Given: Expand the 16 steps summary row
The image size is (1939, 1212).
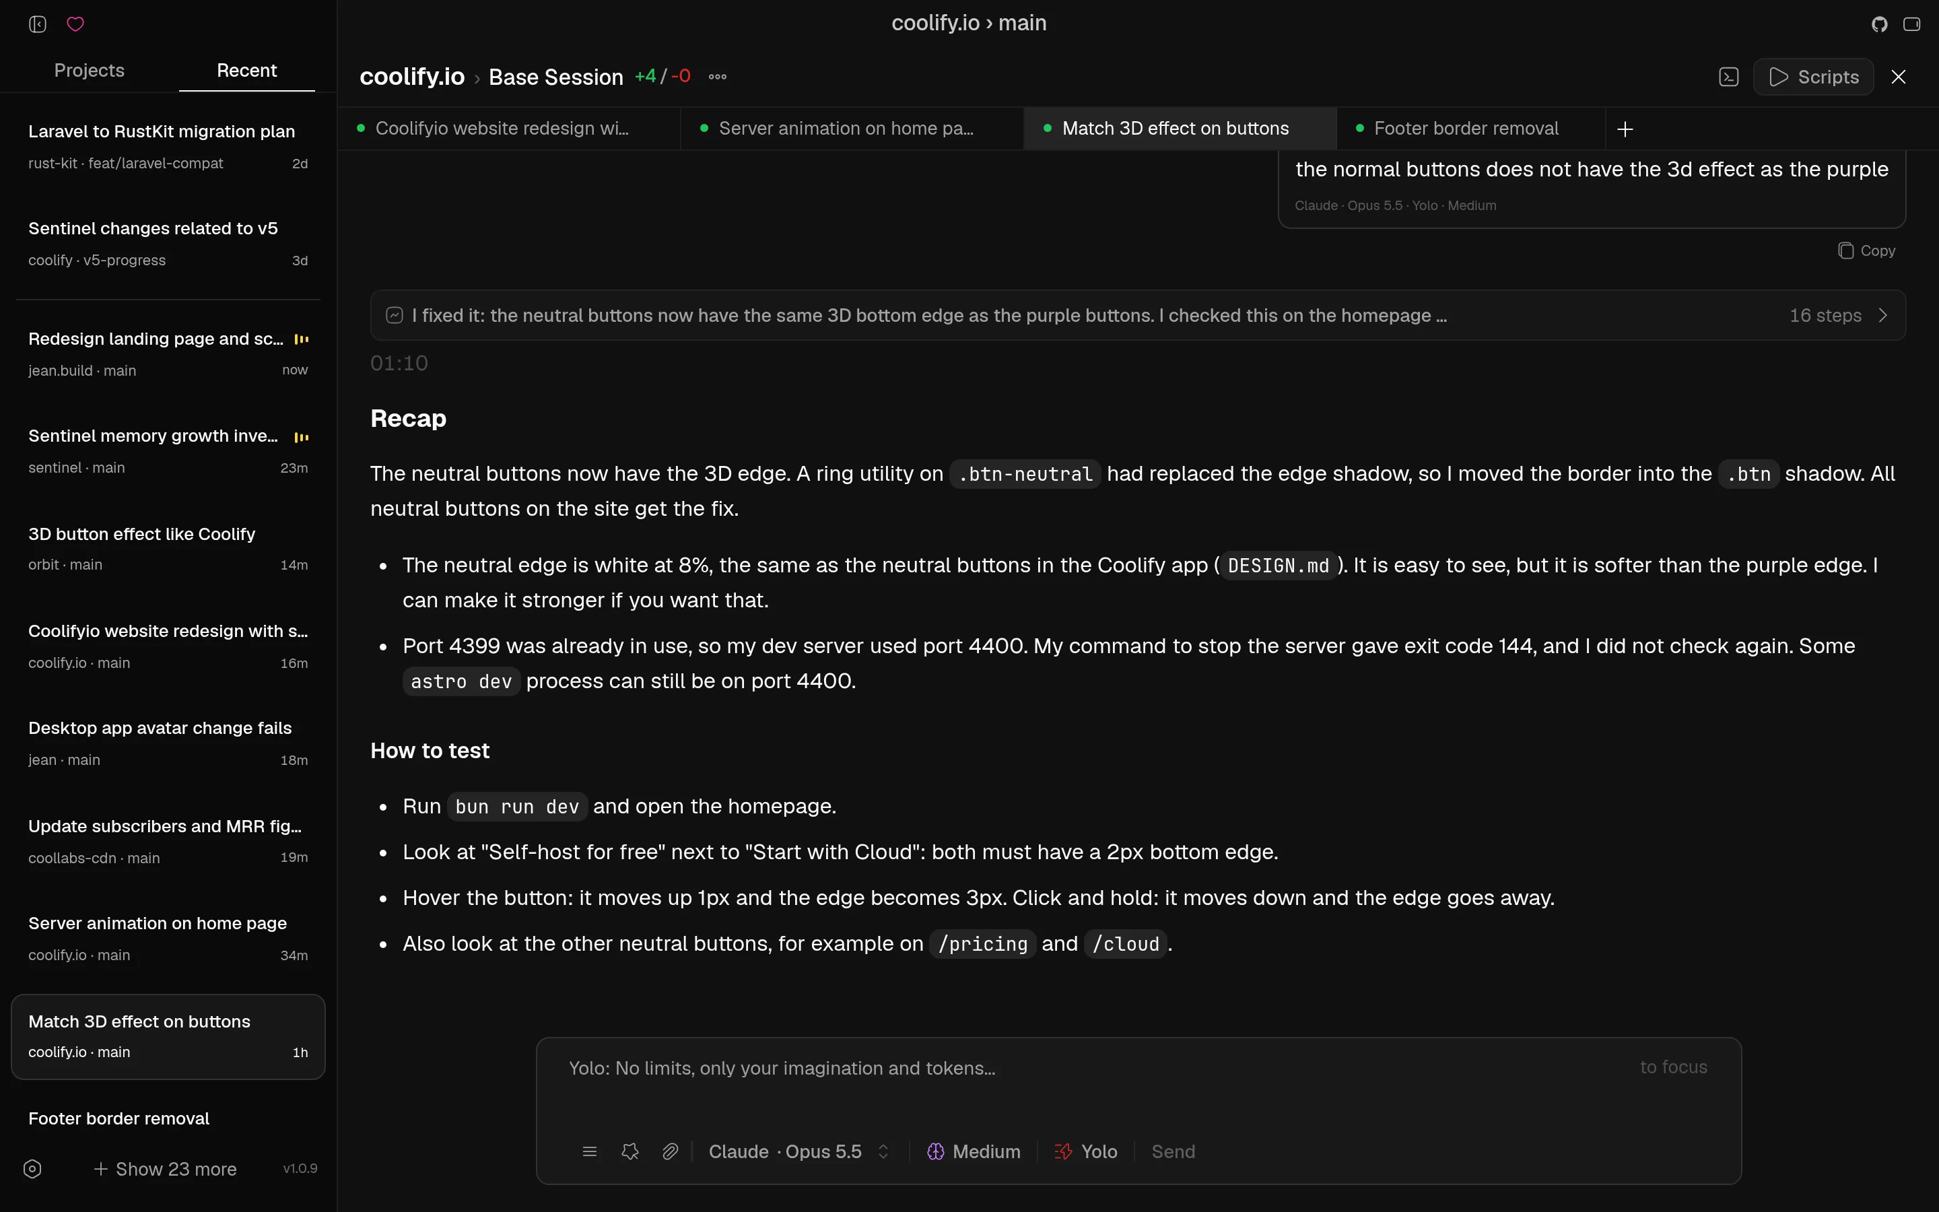Looking at the screenshot, I should coord(1138,316).
